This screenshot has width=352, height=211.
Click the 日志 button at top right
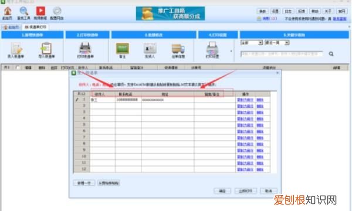(288, 11)
